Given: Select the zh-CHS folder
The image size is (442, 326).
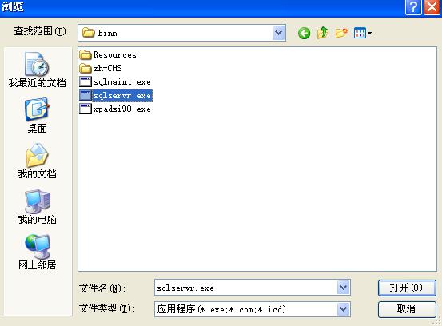Looking at the screenshot, I should point(101,68).
